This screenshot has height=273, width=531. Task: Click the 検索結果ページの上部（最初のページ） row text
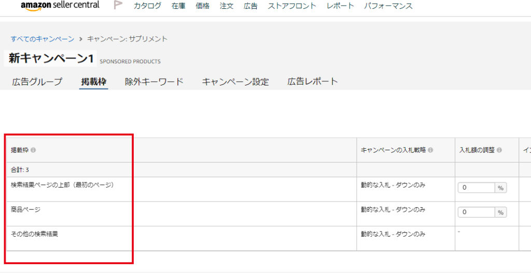[x=62, y=185]
